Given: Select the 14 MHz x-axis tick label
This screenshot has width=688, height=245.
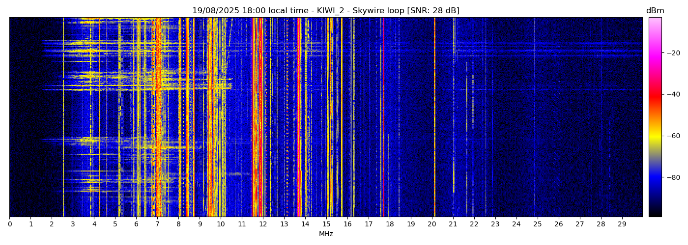Looking at the screenshot, I should (305, 224).
